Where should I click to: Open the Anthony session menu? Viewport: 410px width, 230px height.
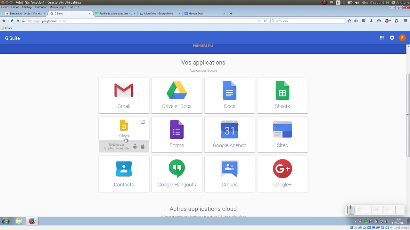400,3
